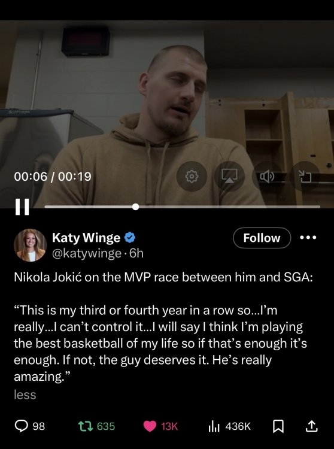
Task: Open replies via comment icon
Action: (x=21, y=426)
